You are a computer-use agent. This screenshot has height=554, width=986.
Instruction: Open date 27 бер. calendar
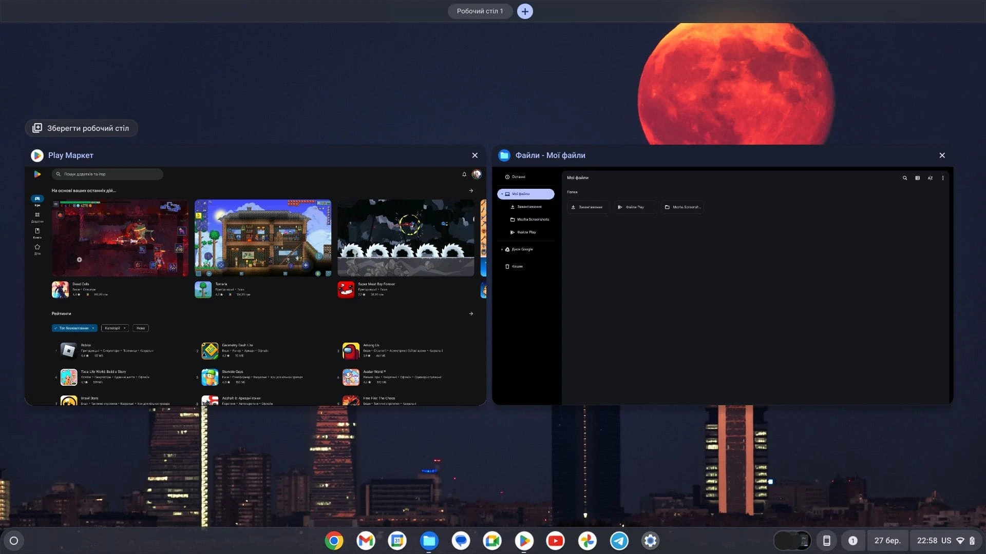887,541
